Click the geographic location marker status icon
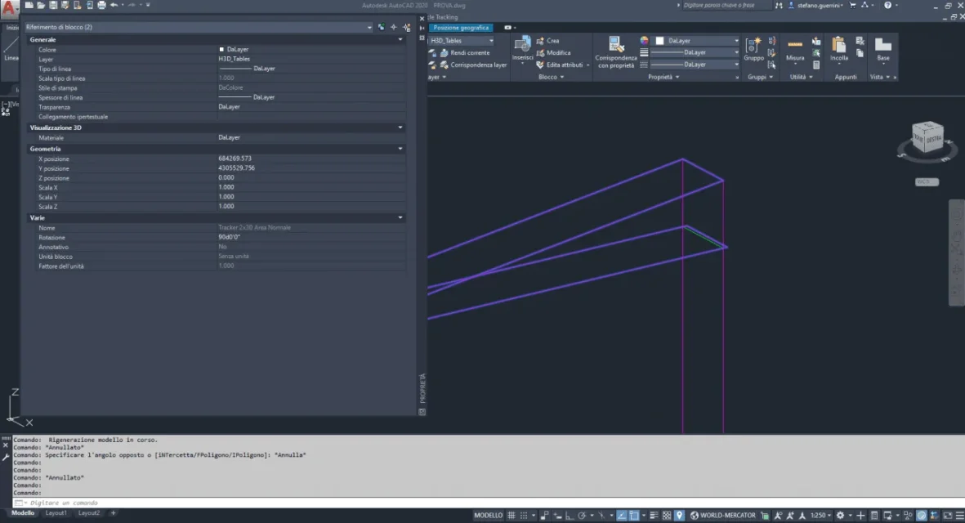965x523 pixels. click(679, 516)
